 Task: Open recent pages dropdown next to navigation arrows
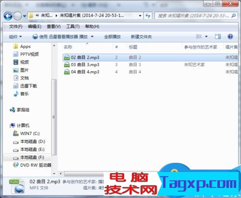point(25,16)
